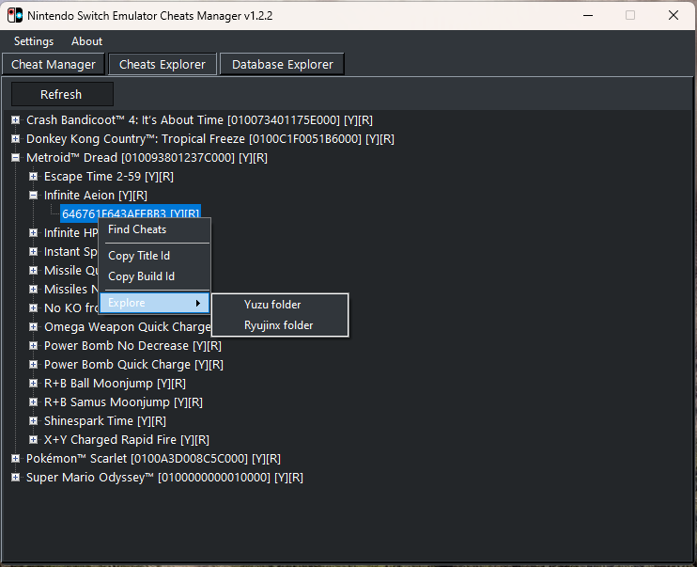This screenshot has height=567, width=697.
Task: Expand the Instant Sp cheat node
Action: tap(33, 251)
